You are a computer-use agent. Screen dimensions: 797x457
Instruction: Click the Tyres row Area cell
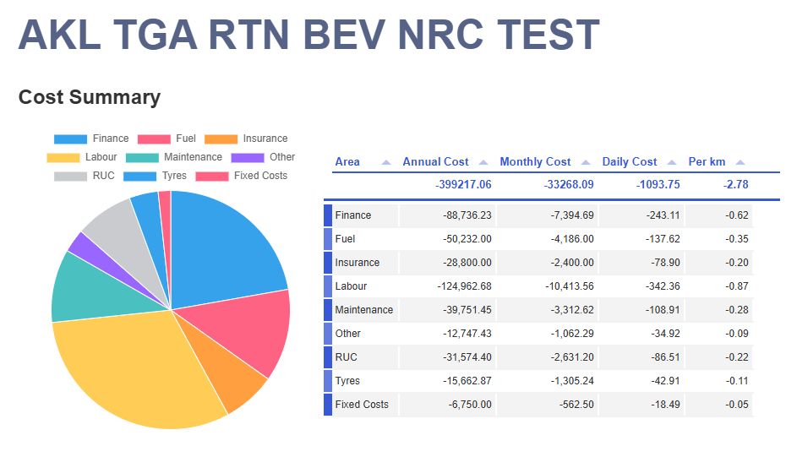(347, 381)
